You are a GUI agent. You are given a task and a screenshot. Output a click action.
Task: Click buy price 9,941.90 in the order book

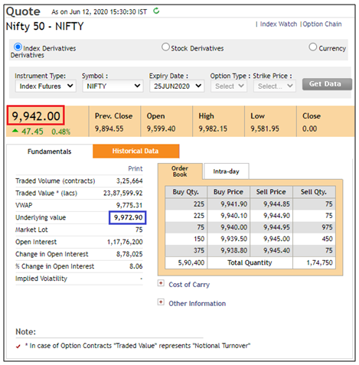[x=234, y=204]
